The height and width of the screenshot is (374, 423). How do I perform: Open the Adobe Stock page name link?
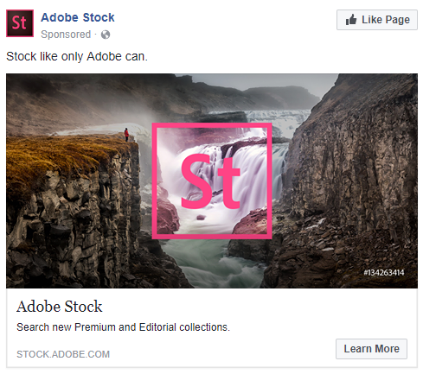[78, 17]
